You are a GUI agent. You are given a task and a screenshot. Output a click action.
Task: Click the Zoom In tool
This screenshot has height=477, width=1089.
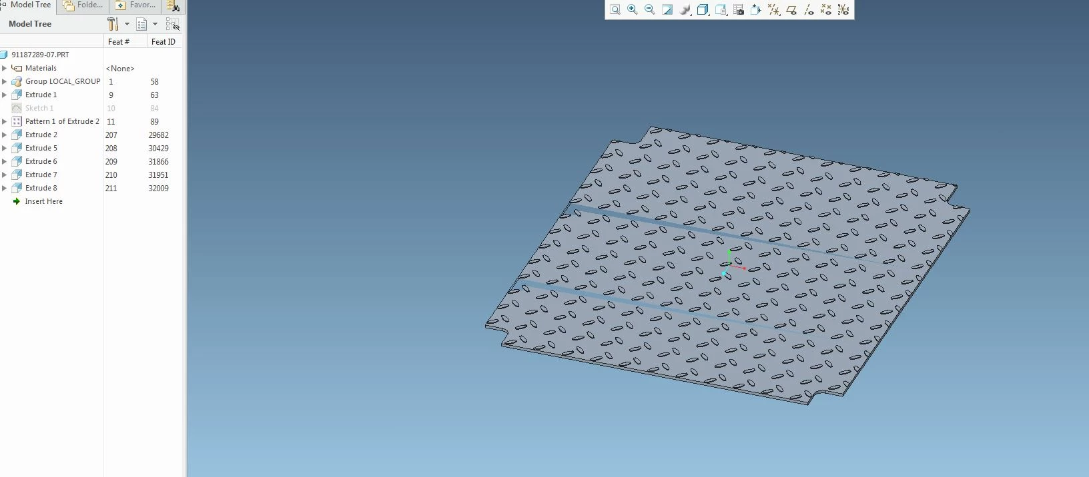633,9
